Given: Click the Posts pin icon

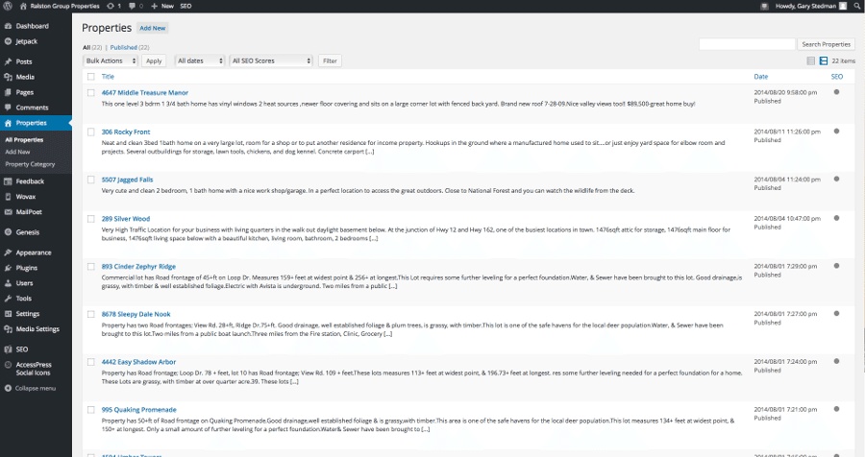Looking at the screenshot, I should point(8,61).
